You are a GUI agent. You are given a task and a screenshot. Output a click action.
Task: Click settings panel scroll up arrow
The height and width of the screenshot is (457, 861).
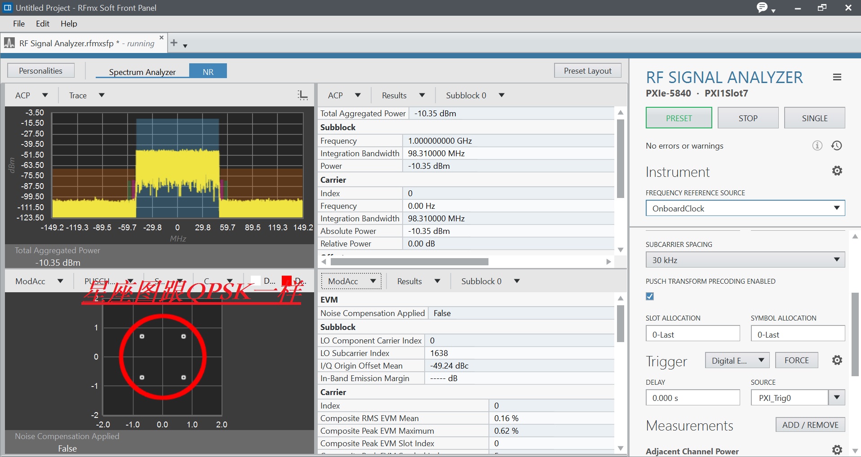855,236
